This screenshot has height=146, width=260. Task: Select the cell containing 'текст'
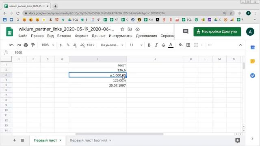coord(97,65)
